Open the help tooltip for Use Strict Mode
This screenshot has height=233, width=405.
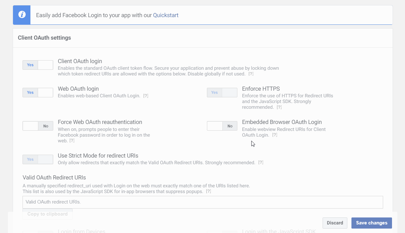click(261, 163)
